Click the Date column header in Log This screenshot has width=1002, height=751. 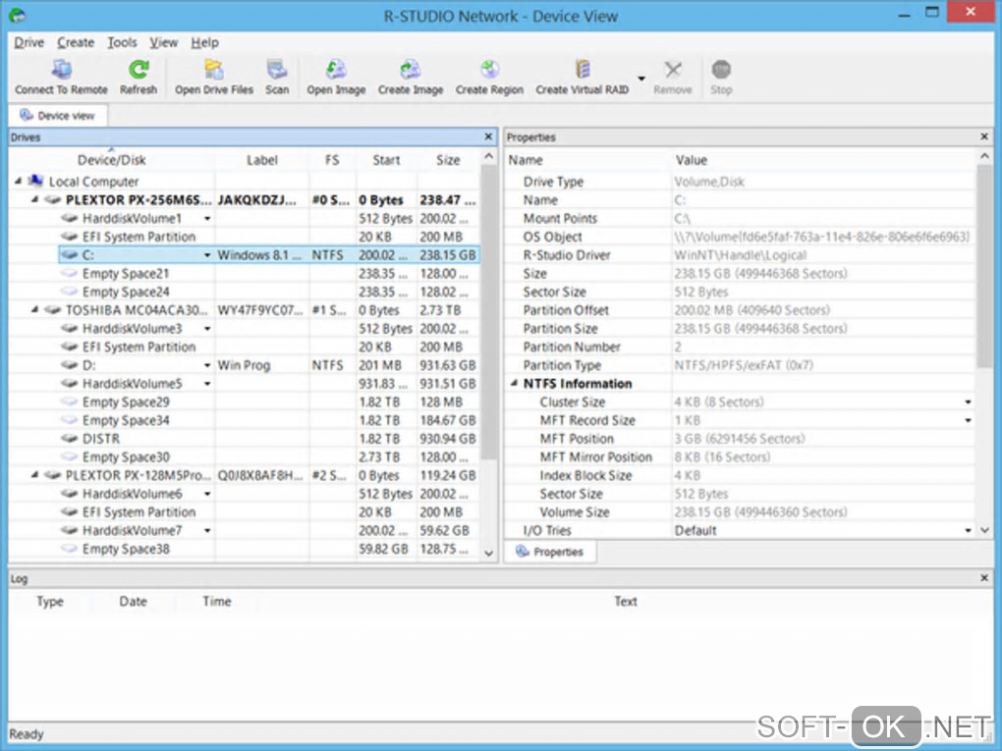coord(133,601)
